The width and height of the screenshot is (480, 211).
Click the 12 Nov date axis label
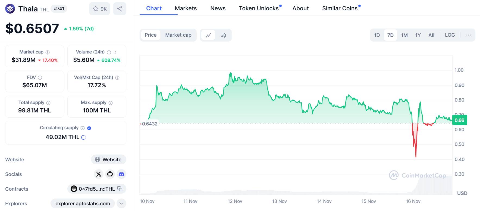(235, 201)
